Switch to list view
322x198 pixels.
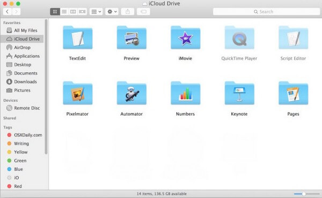pyautogui.click(x=64, y=12)
